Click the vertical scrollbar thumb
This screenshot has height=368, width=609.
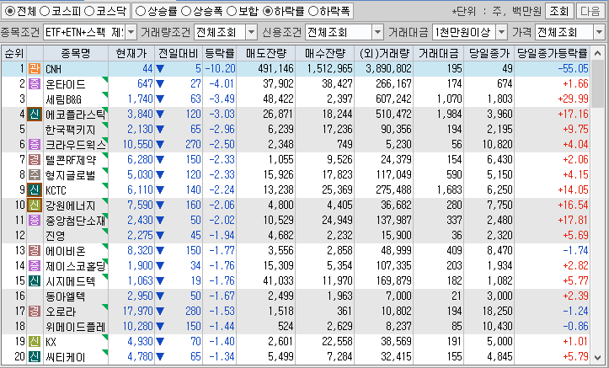point(597,83)
